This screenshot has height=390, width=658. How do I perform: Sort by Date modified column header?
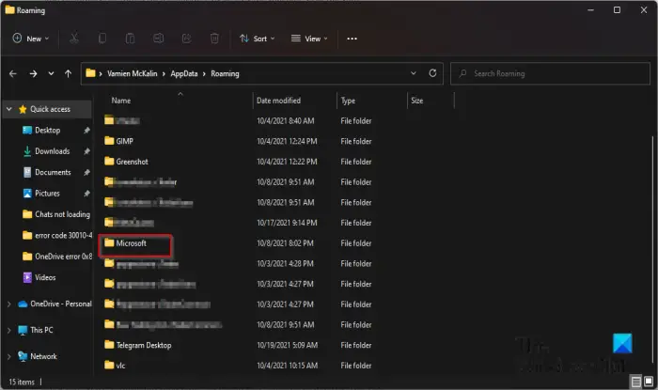278,101
